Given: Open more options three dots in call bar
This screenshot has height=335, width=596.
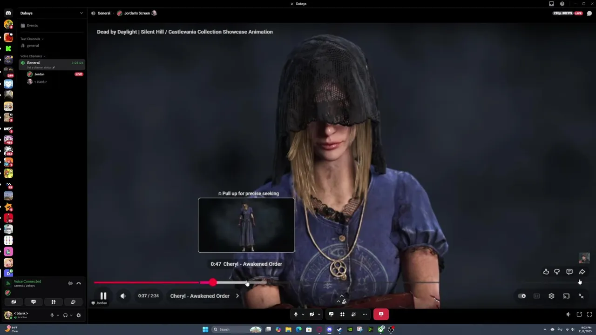Looking at the screenshot, I should tap(365, 315).
